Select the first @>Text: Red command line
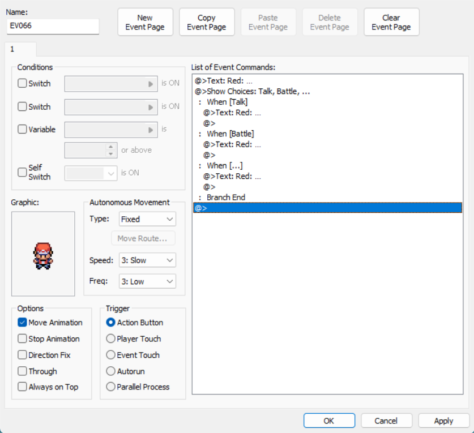This screenshot has width=474, height=433. click(x=327, y=81)
